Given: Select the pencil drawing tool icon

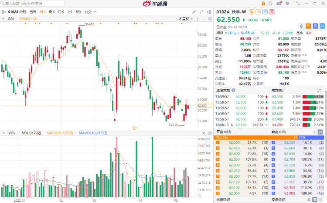Looking at the screenshot, I should pos(194,12).
